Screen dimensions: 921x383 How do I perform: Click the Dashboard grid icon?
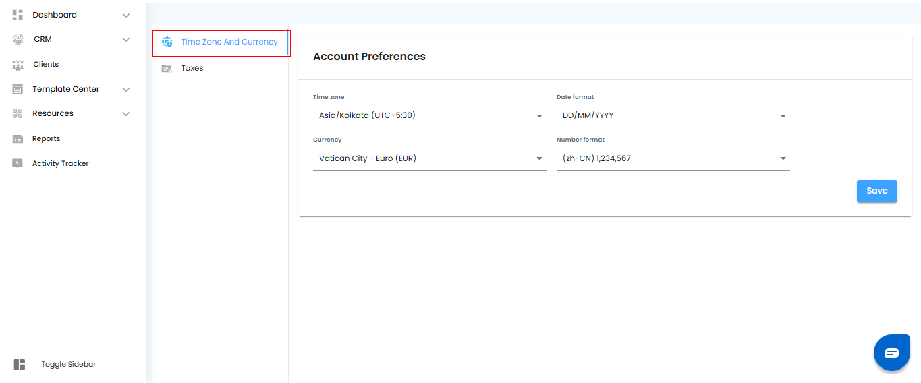(x=18, y=15)
